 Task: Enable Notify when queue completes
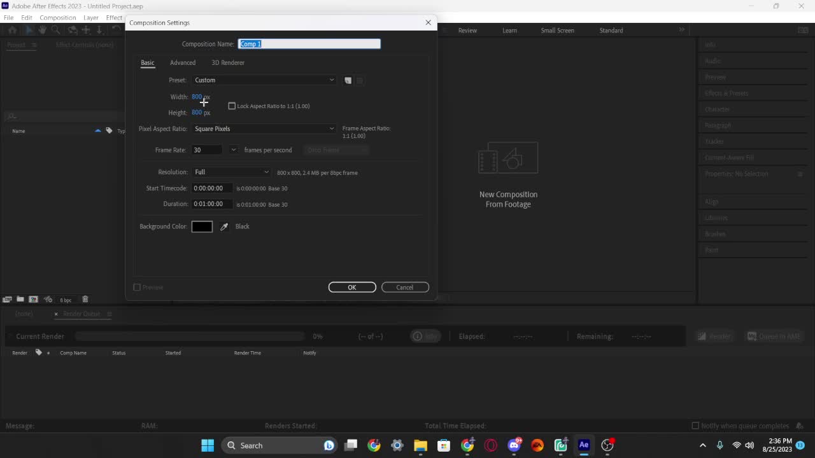pyautogui.click(x=695, y=426)
